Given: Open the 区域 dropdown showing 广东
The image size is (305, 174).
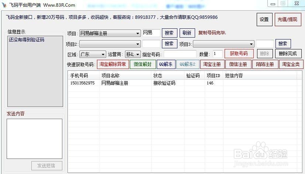Looking at the screenshot, I should click(x=93, y=55).
